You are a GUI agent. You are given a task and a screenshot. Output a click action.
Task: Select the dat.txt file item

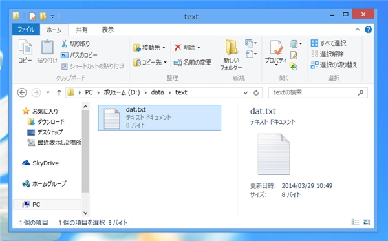coord(160,118)
